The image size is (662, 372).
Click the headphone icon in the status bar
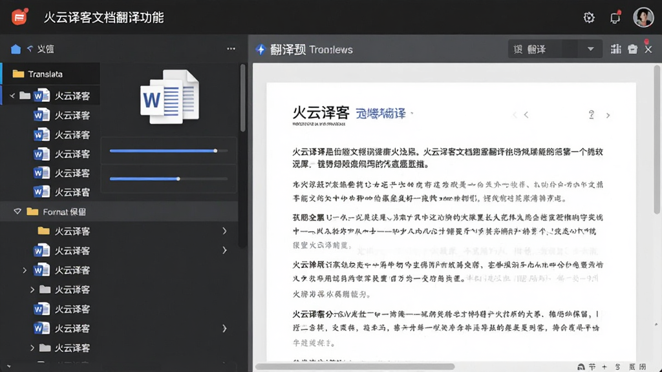pyautogui.click(x=581, y=367)
